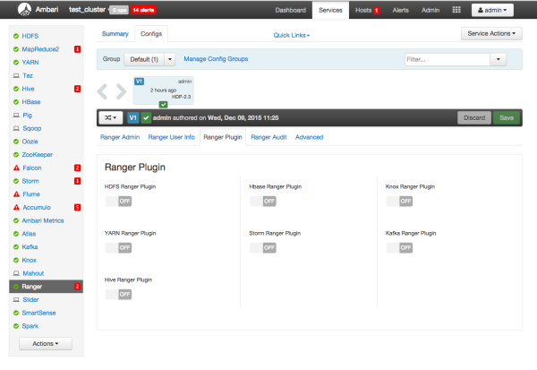The image size is (537, 370).
Task: Click Ranger red alert count badge
Action: [77, 287]
